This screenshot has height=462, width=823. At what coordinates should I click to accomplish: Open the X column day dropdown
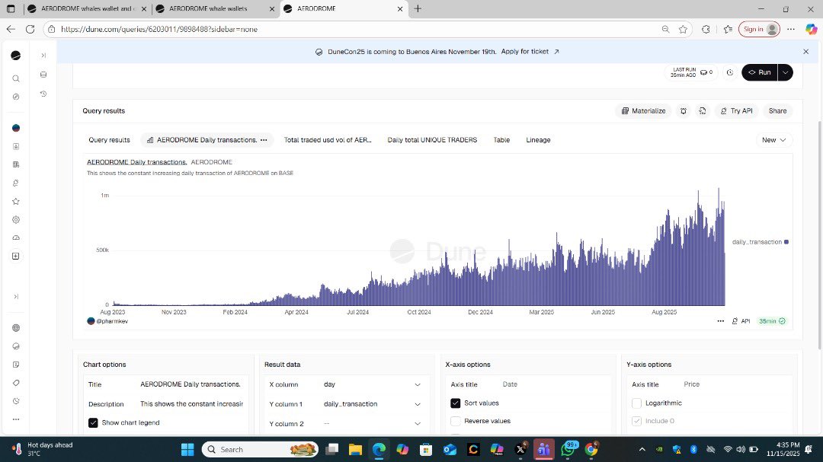372,384
